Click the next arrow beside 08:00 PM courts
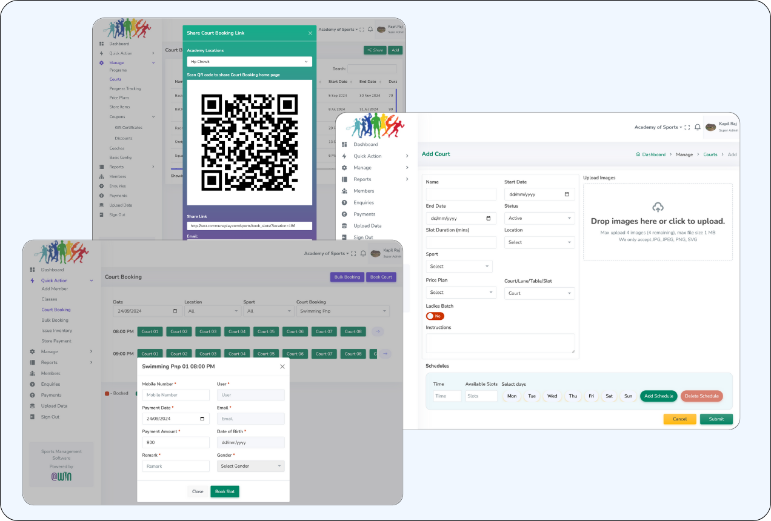The image size is (771, 521). pyautogui.click(x=378, y=331)
